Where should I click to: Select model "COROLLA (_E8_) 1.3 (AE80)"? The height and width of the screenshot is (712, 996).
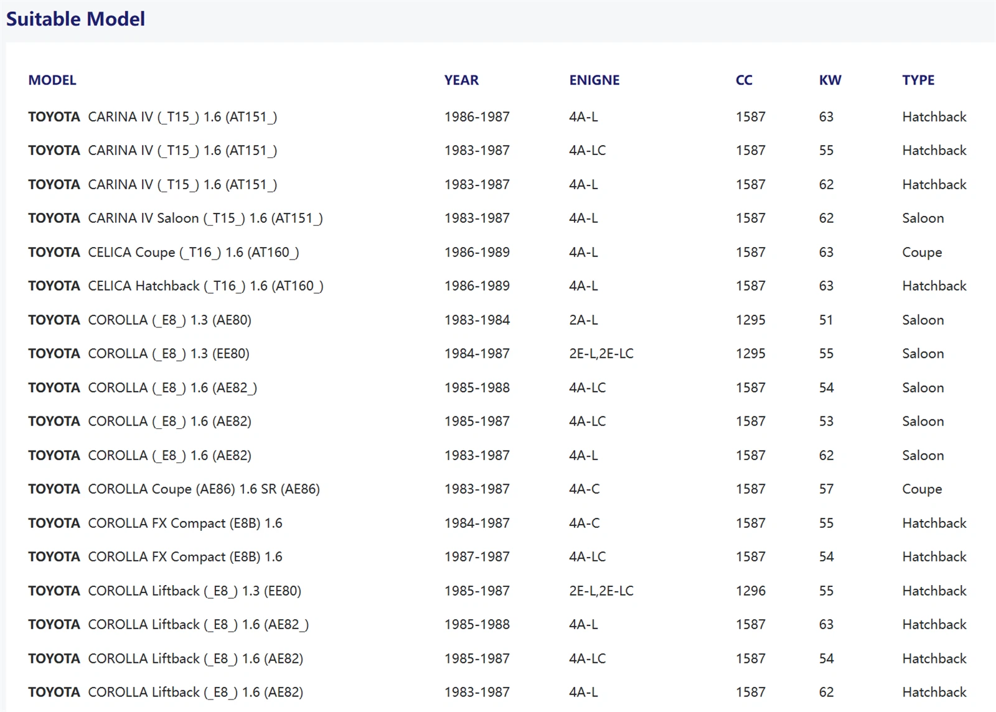point(170,320)
